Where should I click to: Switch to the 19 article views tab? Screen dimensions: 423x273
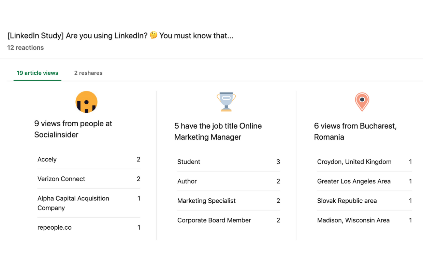pyautogui.click(x=38, y=73)
